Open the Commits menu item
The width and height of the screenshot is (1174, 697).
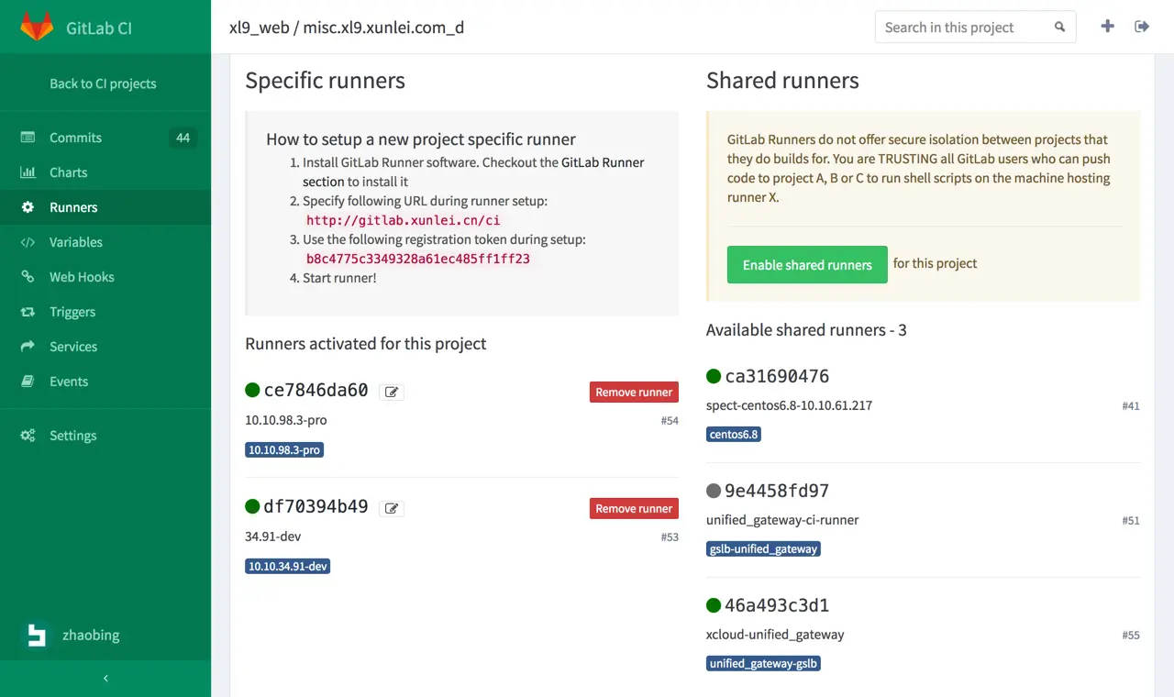[x=75, y=138]
